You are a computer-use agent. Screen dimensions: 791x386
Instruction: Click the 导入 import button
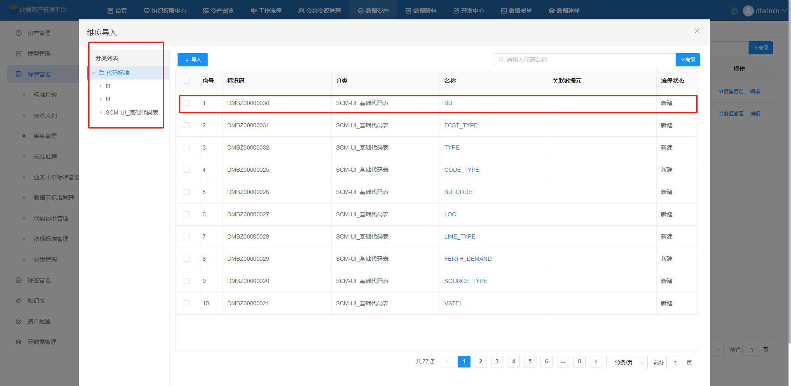pyautogui.click(x=192, y=60)
